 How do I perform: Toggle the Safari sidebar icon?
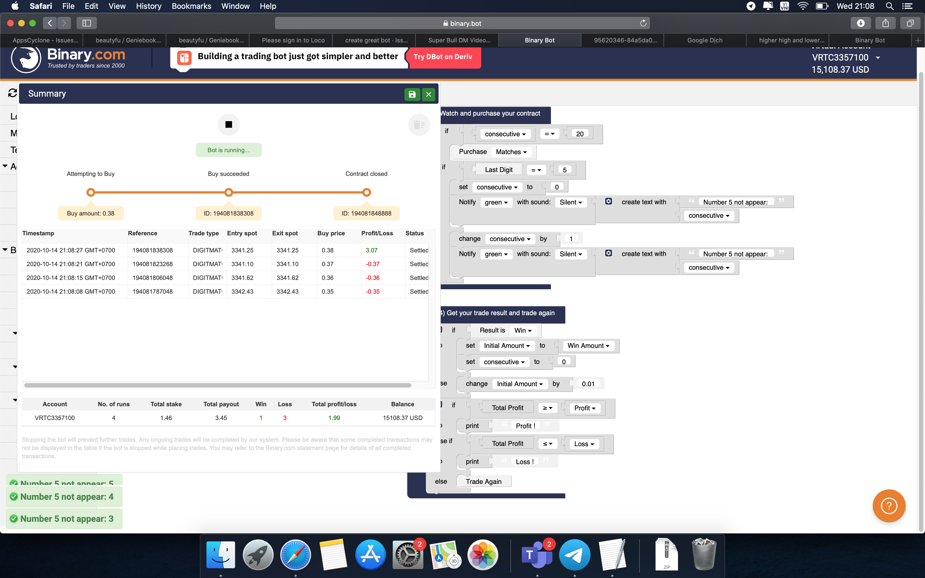point(86,23)
